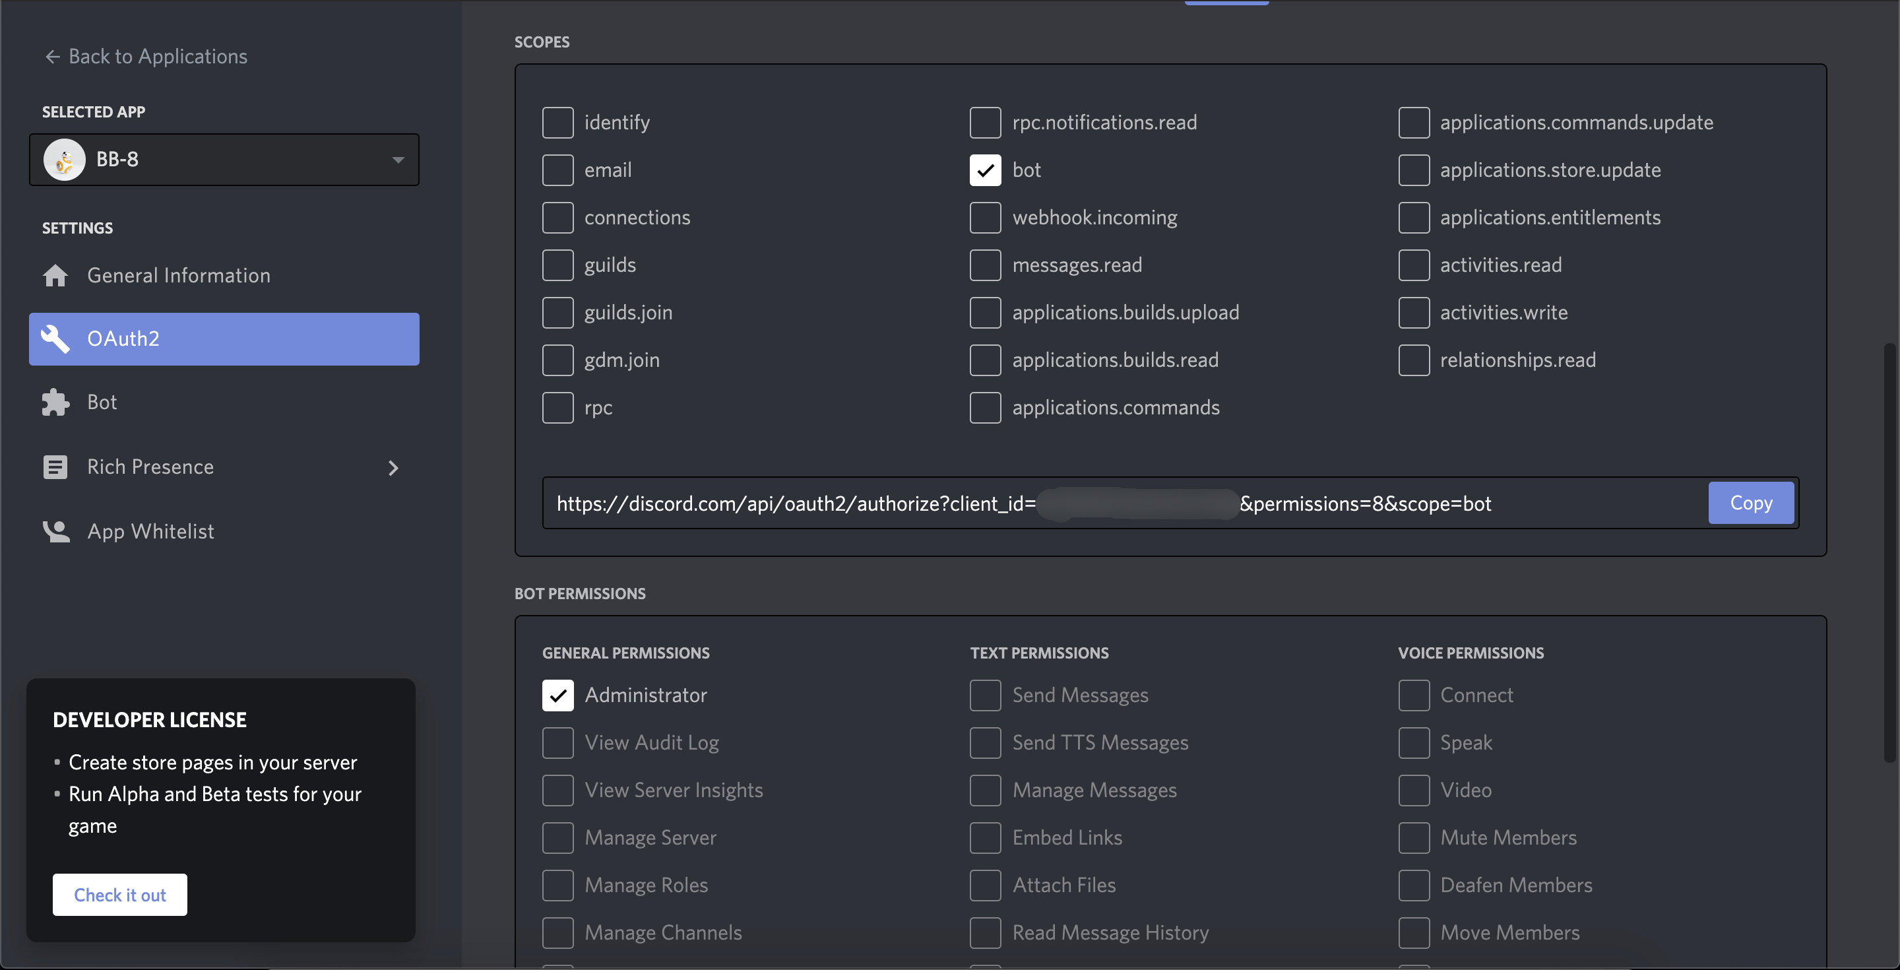Check applications.builds.upload scope
The image size is (1900, 970).
pos(986,313)
